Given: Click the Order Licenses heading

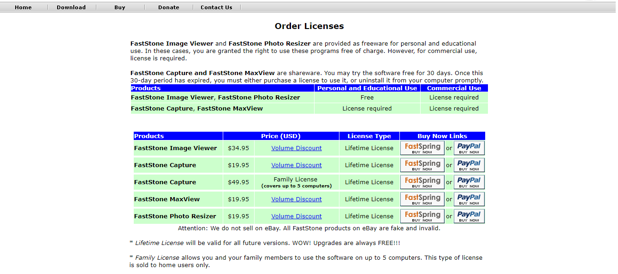Looking at the screenshot, I should click(309, 26).
